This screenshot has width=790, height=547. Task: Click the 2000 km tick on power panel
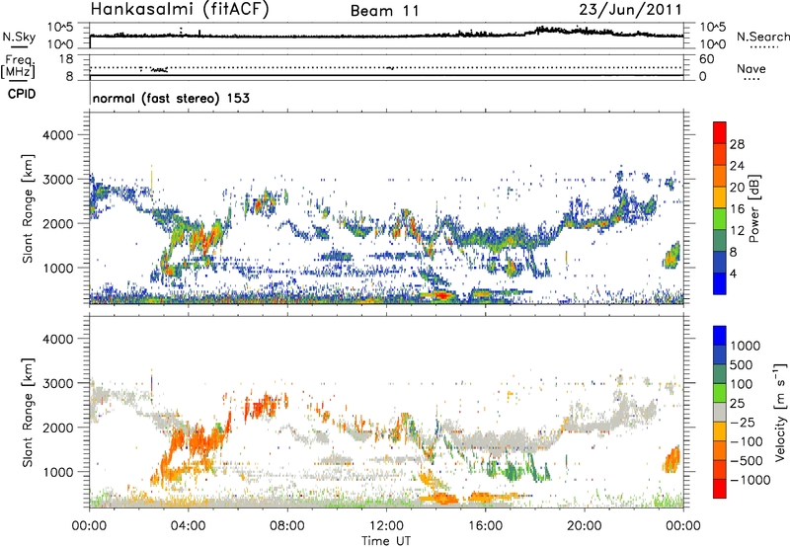tap(57, 223)
